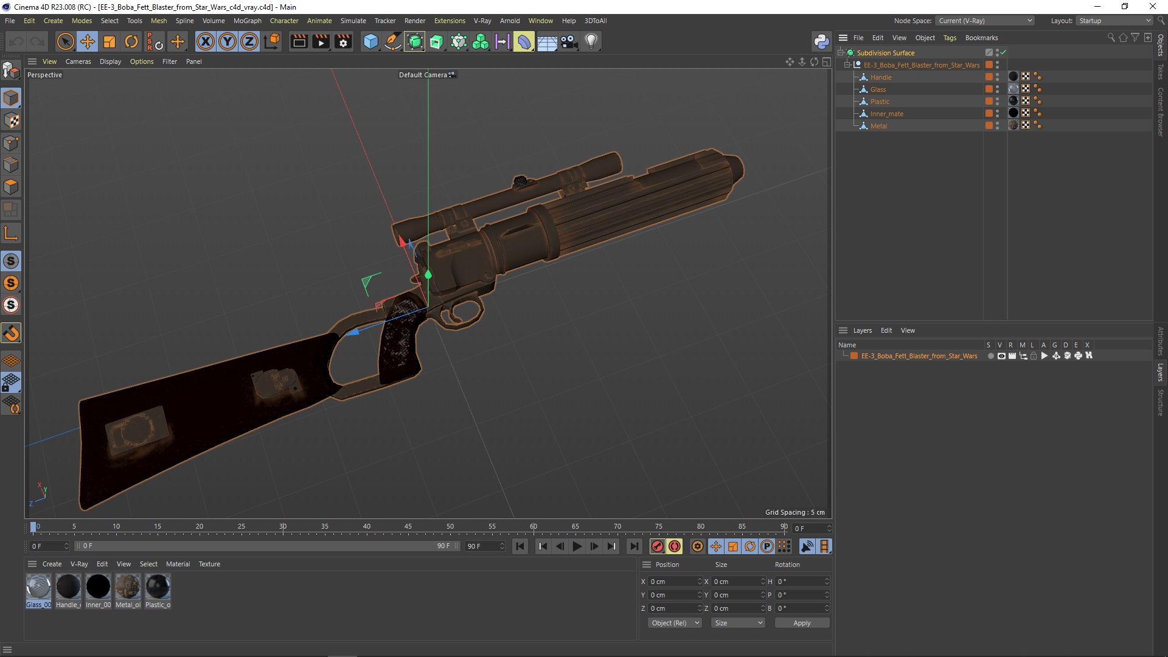The image size is (1168, 657).
Task: Open the Object (Rel) dropdown
Action: pos(675,623)
